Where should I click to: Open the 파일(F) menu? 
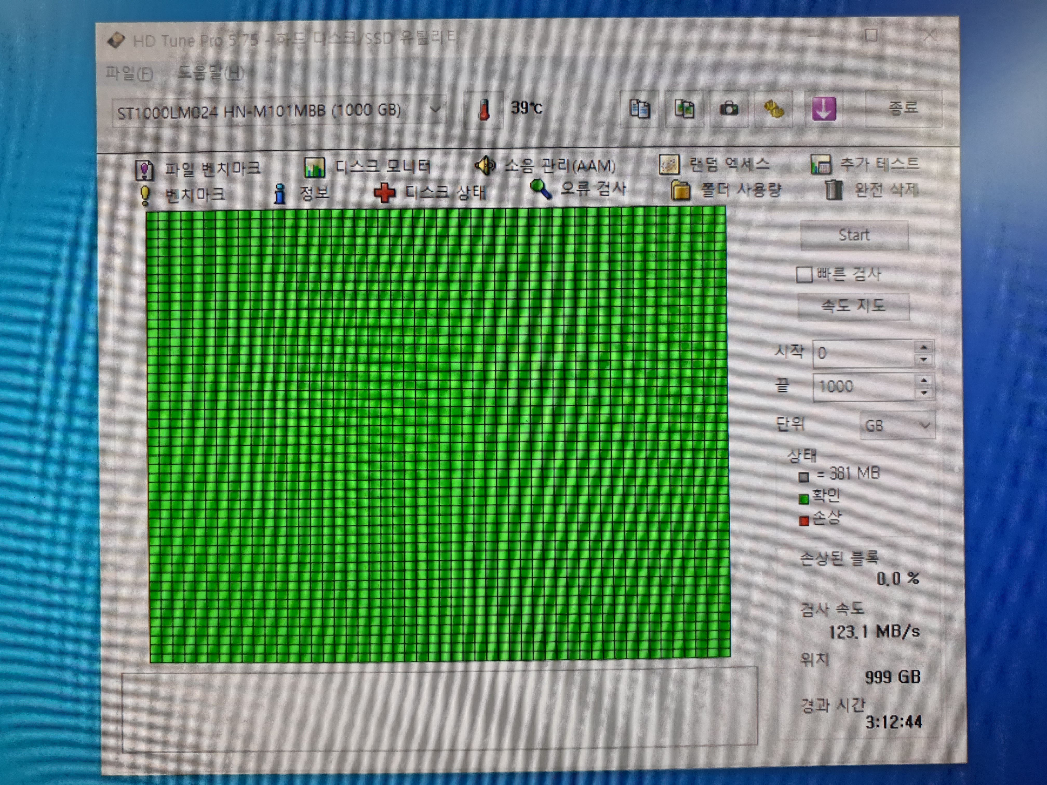click(129, 73)
